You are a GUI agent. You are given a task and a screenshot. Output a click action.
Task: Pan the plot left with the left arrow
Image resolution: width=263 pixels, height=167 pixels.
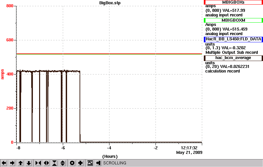[x=4, y=163]
